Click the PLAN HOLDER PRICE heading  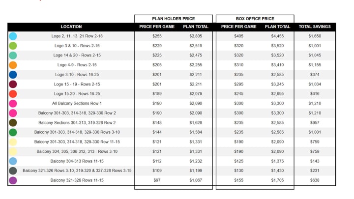pos(173,18)
